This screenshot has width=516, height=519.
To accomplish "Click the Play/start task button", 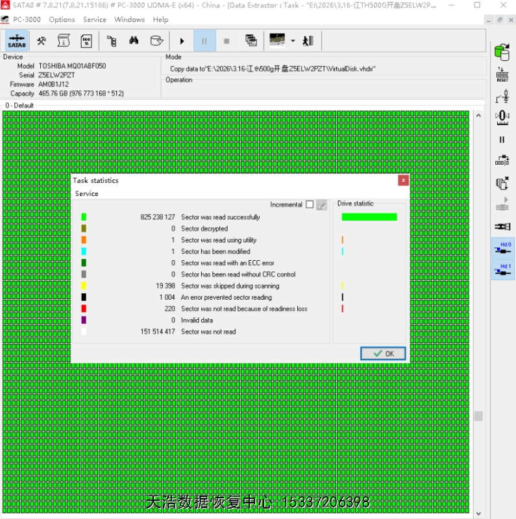I will 182,41.
